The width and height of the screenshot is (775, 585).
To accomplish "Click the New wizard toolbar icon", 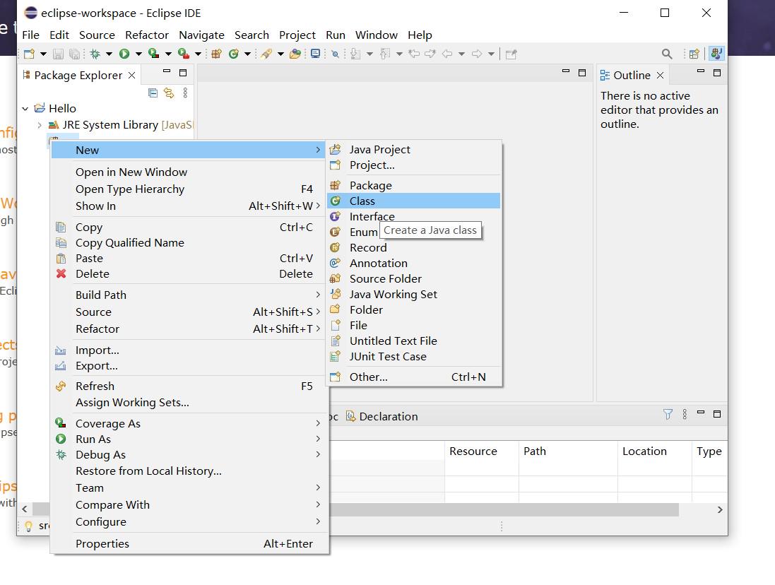I will [x=29, y=54].
